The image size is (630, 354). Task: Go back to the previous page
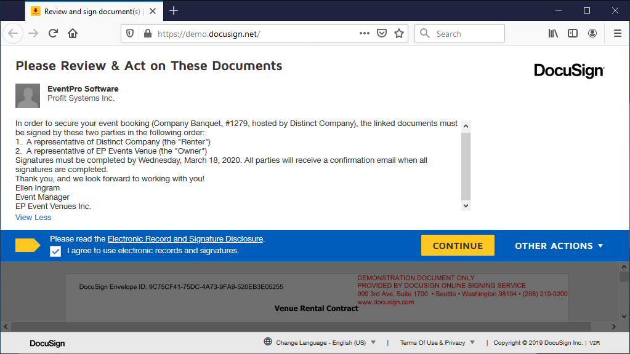pyautogui.click(x=13, y=33)
